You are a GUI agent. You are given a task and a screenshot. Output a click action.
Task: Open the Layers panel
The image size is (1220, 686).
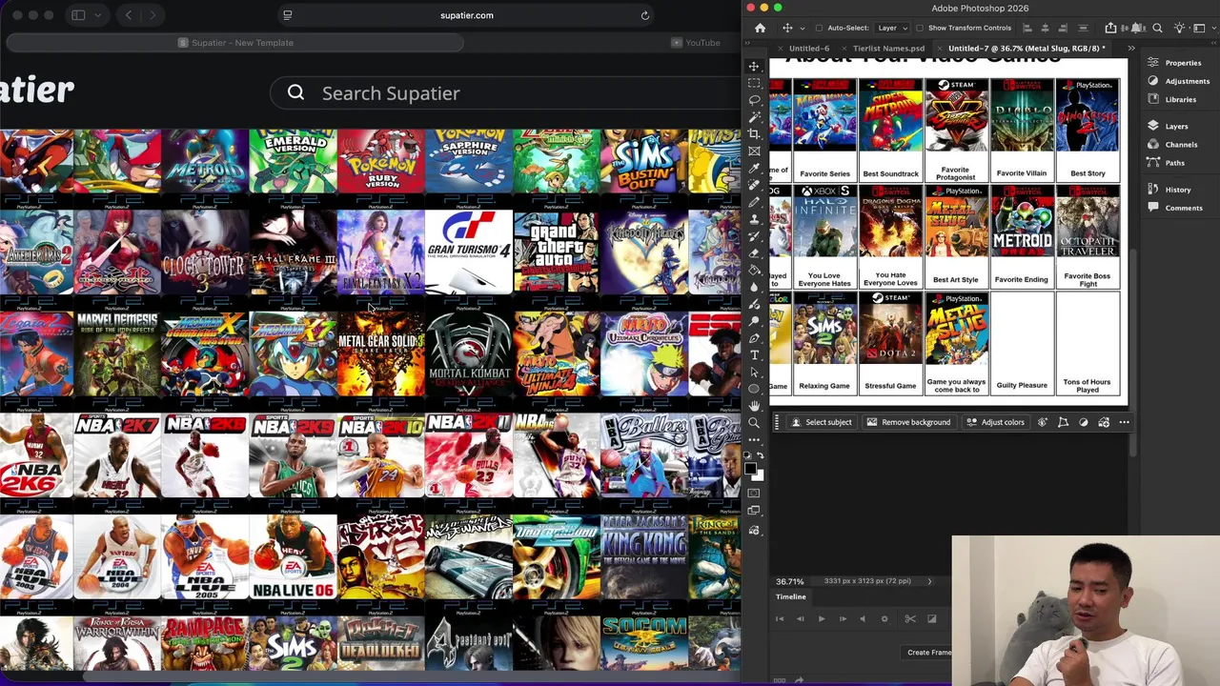pyautogui.click(x=1169, y=126)
